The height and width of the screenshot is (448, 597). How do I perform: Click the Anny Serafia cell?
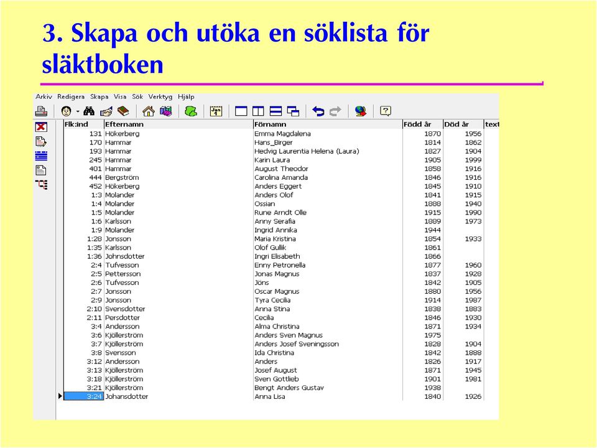pos(328,222)
